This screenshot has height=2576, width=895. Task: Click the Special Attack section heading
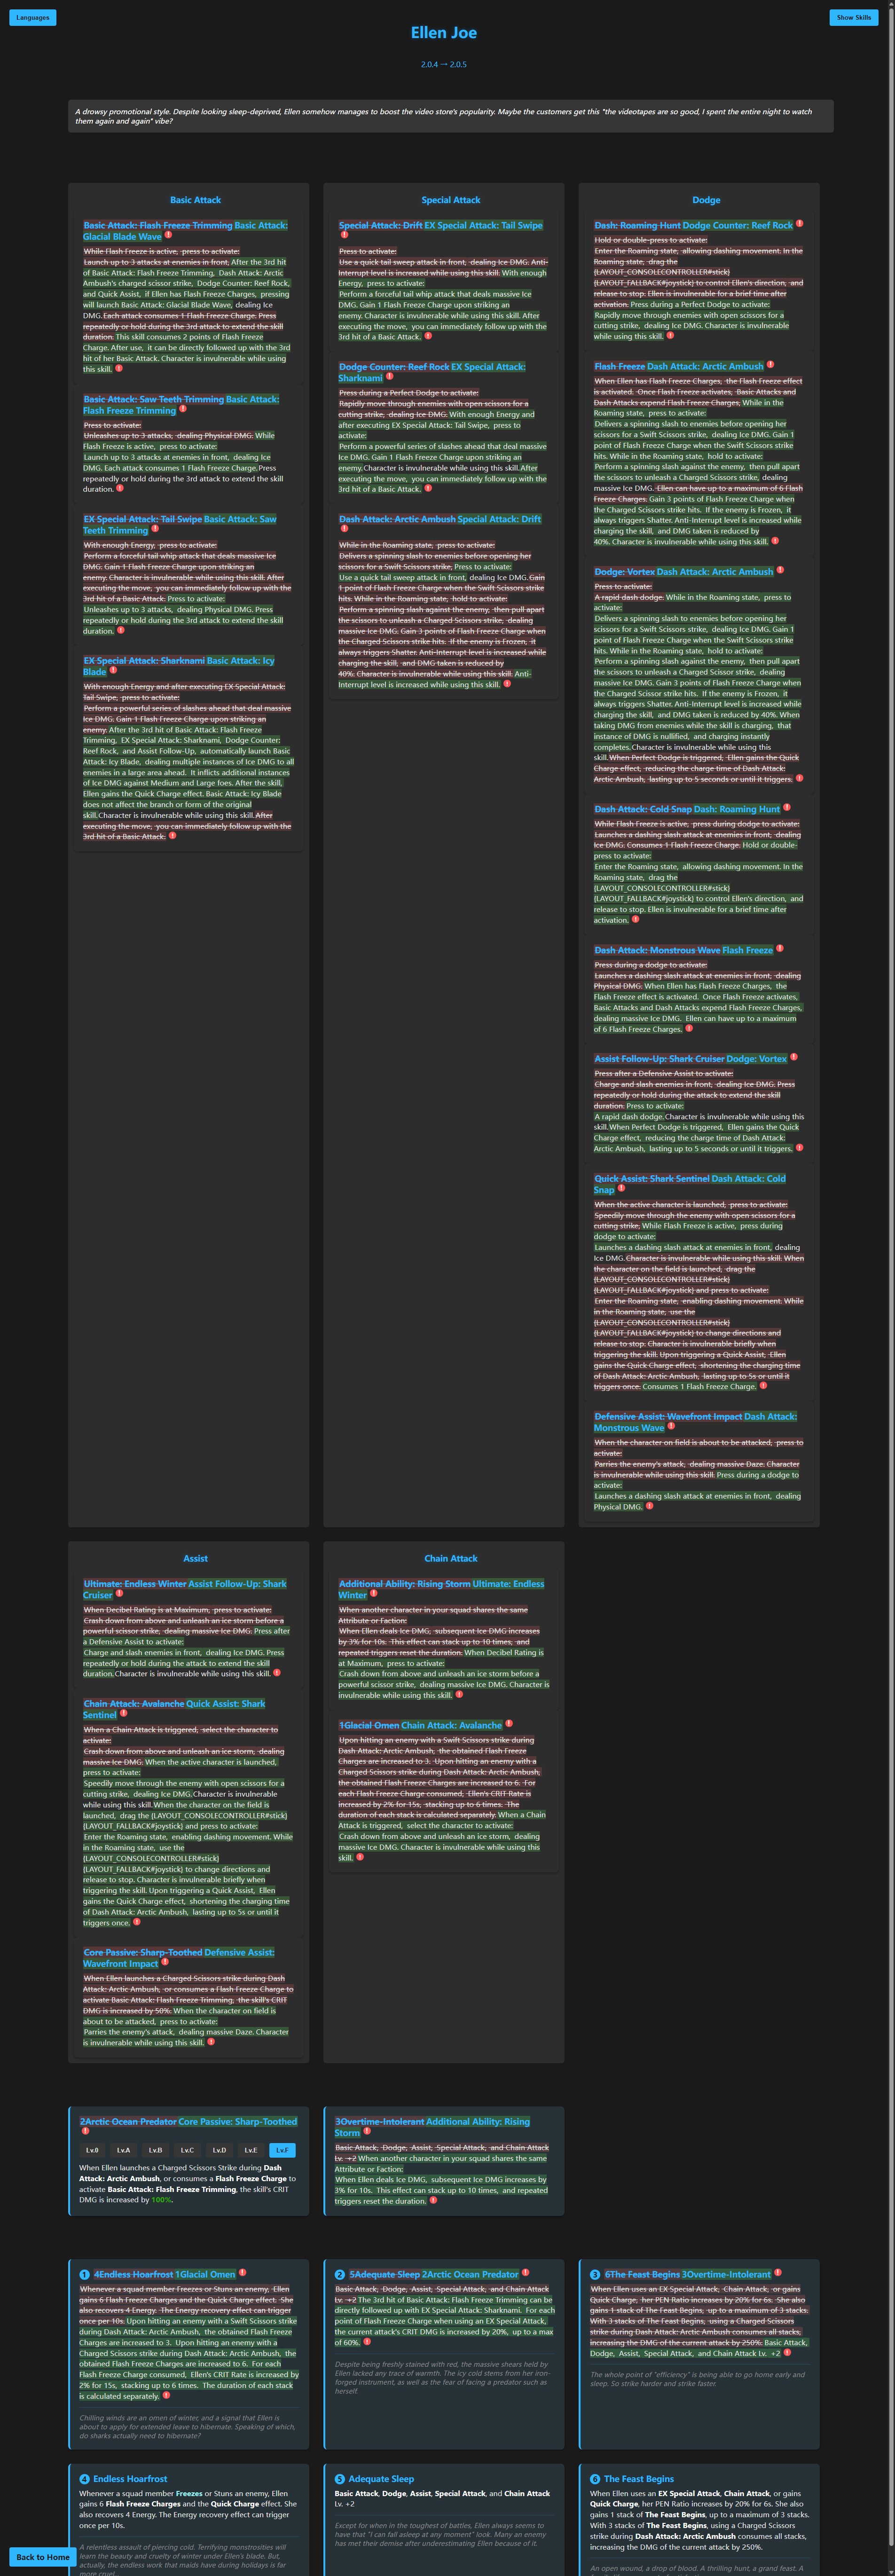(x=451, y=200)
